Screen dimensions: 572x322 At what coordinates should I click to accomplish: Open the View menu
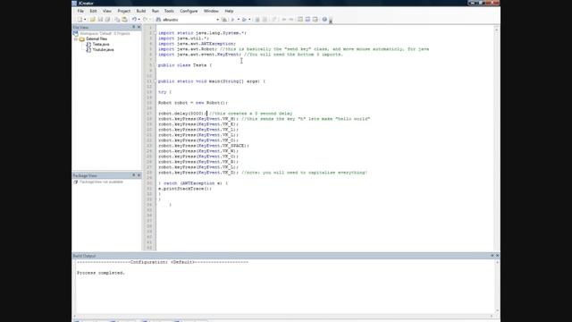(107, 11)
